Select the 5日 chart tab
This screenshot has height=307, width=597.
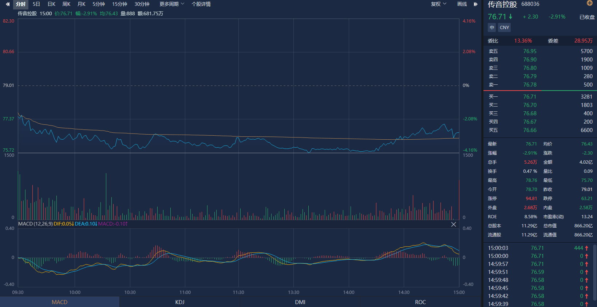pos(36,4)
